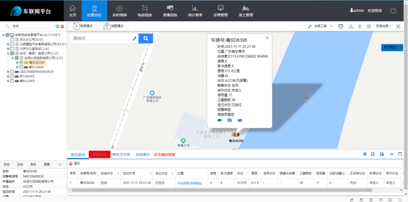
Task: Expand the double-chevron in the 状态 tab row
Action: pyautogui.click(x=60, y=164)
